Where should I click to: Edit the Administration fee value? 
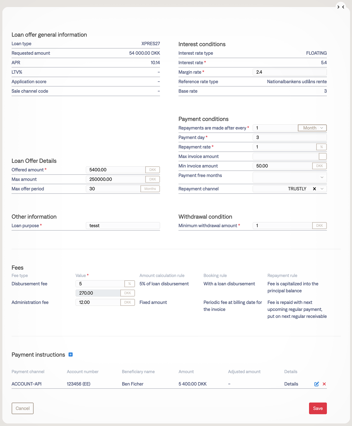point(98,302)
